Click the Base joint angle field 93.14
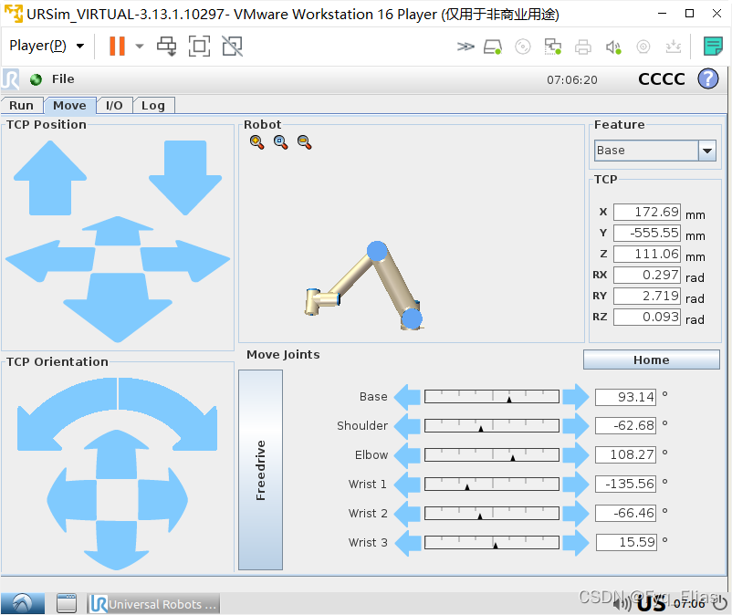Image resolution: width=732 pixels, height=615 pixels. 625,397
